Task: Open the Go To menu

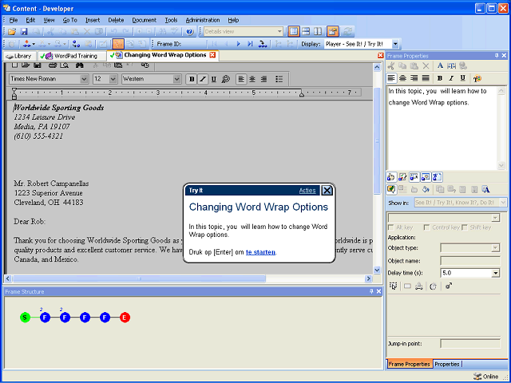Action: pos(69,20)
